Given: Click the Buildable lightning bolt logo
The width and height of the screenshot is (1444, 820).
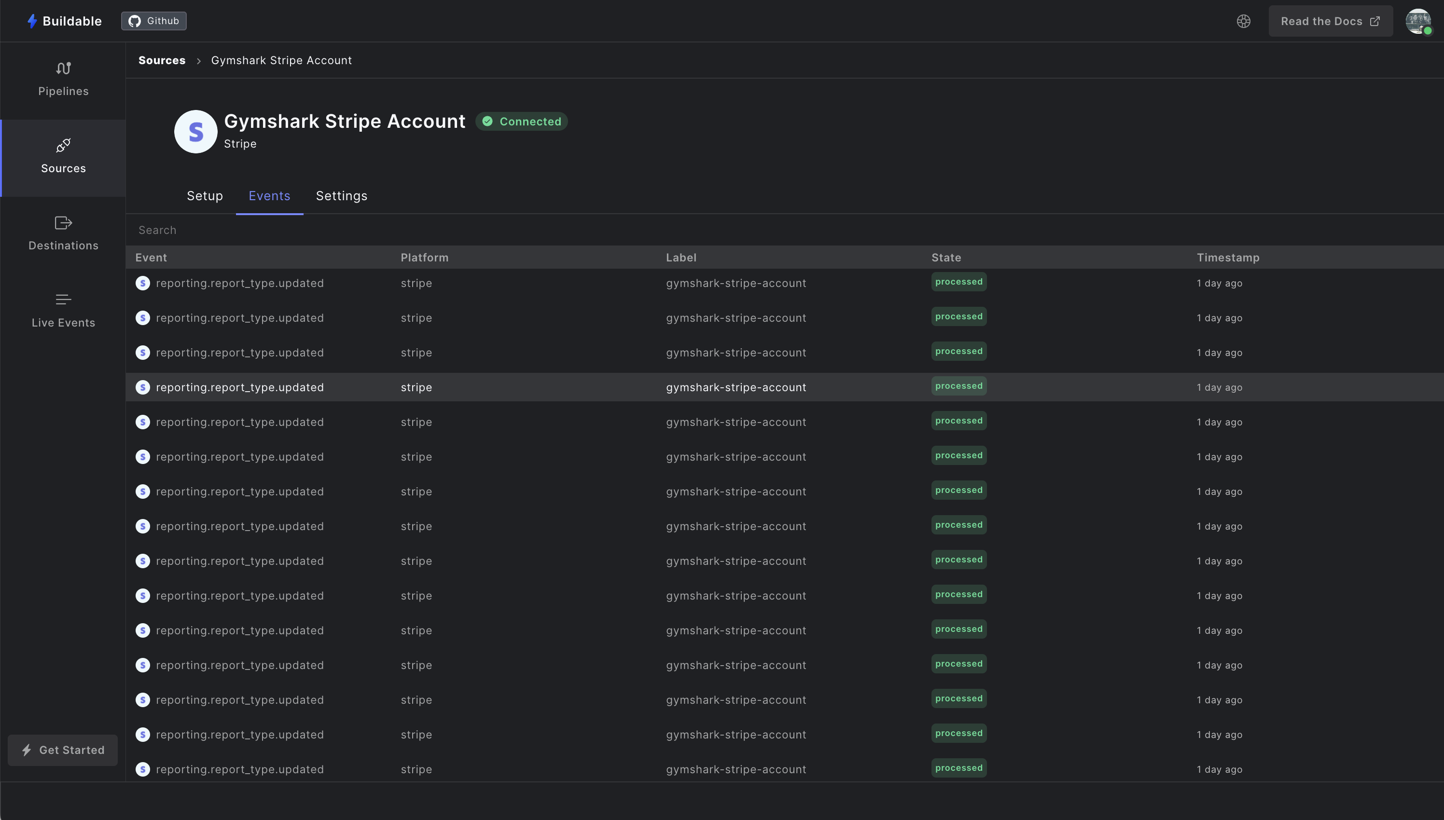Looking at the screenshot, I should click(x=32, y=21).
